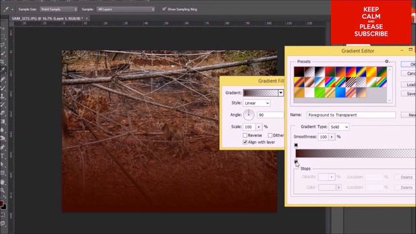Enable Reverse in Gradient Fill
This screenshot has width=416, height=234.
(x=245, y=135)
